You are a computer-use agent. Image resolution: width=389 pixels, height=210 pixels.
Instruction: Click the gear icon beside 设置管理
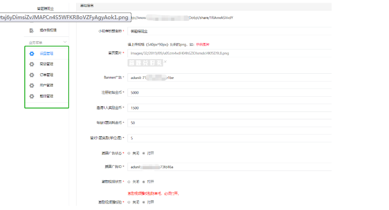point(32,54)
